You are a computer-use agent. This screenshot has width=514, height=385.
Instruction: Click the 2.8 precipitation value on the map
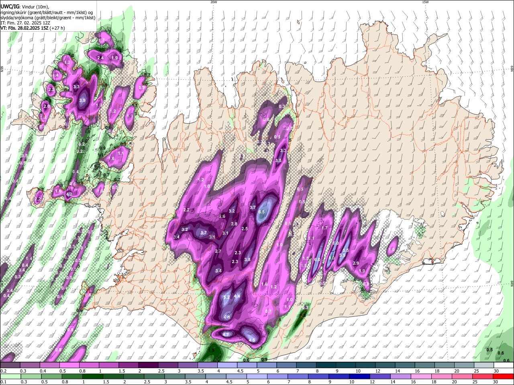[x=234, y=224]
